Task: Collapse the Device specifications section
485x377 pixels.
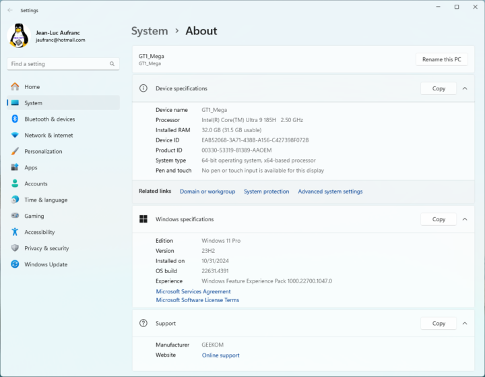Action: pyautogui.click(x=465, y=88)
